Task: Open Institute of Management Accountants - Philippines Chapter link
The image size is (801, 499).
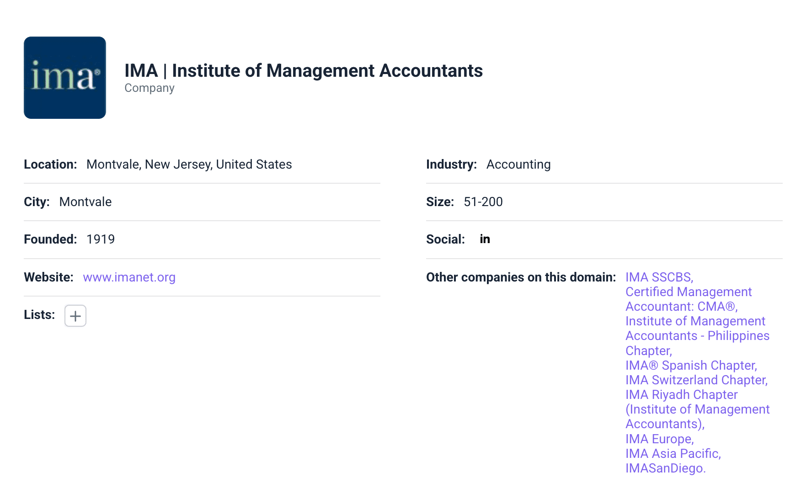Action: (697, 336)
